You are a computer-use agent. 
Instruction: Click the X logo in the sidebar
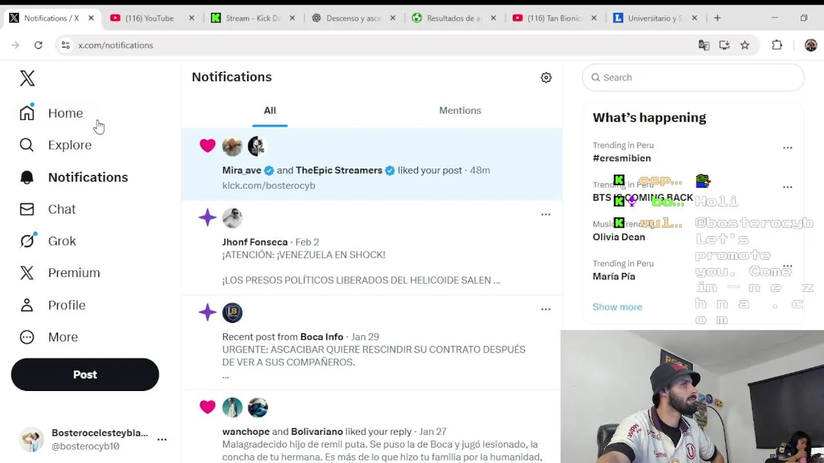[27, 78]
